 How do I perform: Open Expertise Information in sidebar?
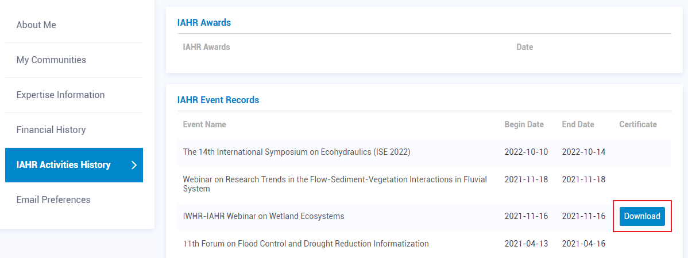pos(60,95)
